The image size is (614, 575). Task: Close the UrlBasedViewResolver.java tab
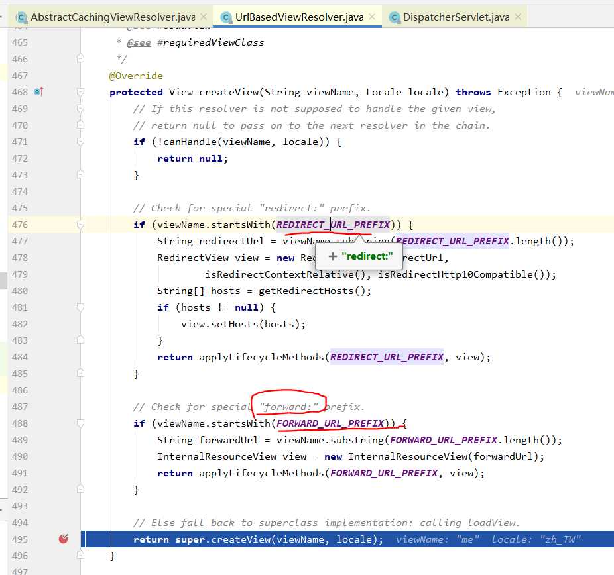372,17
